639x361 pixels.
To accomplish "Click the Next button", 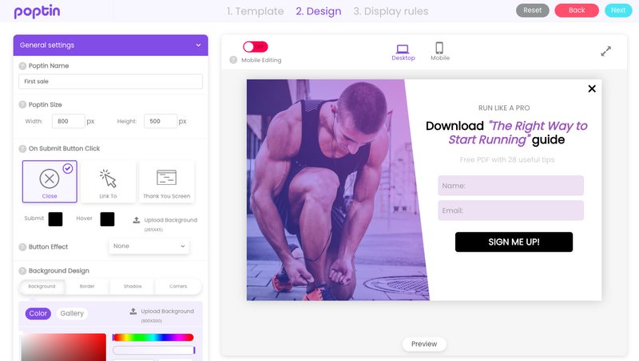I will click(x=618, y=10).
